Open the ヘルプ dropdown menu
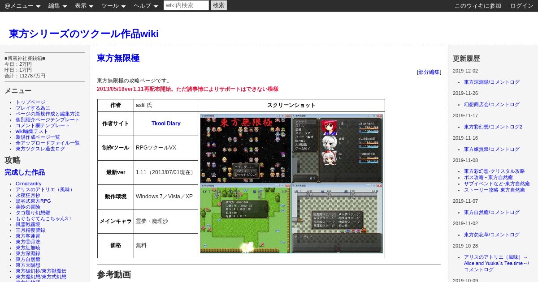The image size is (538, 282). click(146, 6)
